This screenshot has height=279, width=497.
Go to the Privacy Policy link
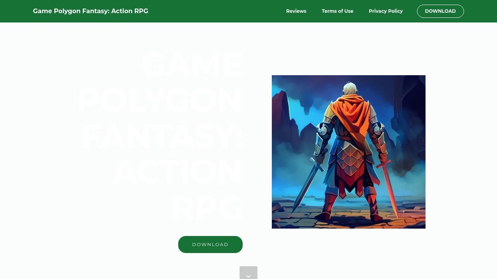coord(386,11)
